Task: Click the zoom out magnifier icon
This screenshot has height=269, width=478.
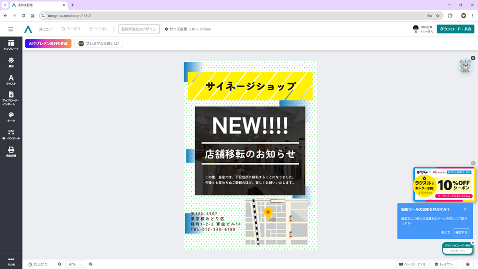Action: 60,264
